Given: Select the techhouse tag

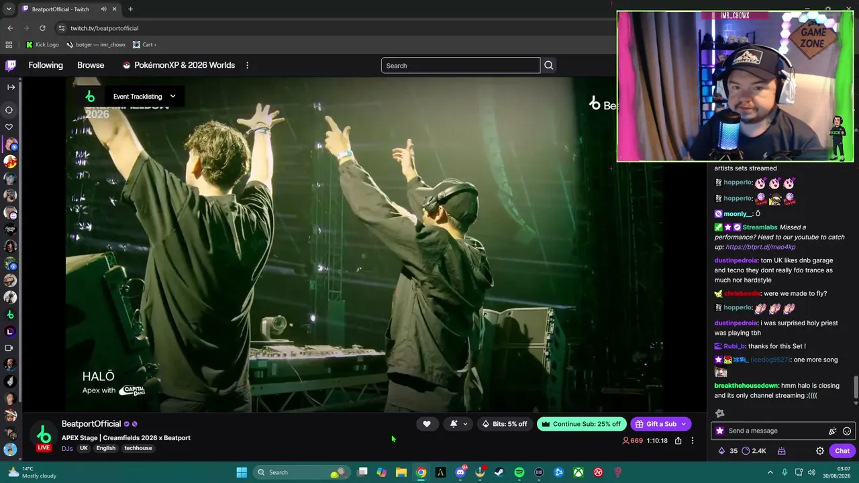Looking at the screenshot, I should tap(138, 448).
